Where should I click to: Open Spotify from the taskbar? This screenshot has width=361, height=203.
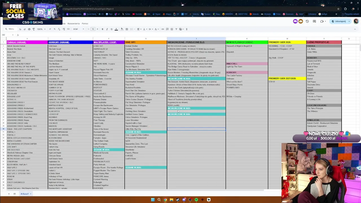[x=196, y=200]
